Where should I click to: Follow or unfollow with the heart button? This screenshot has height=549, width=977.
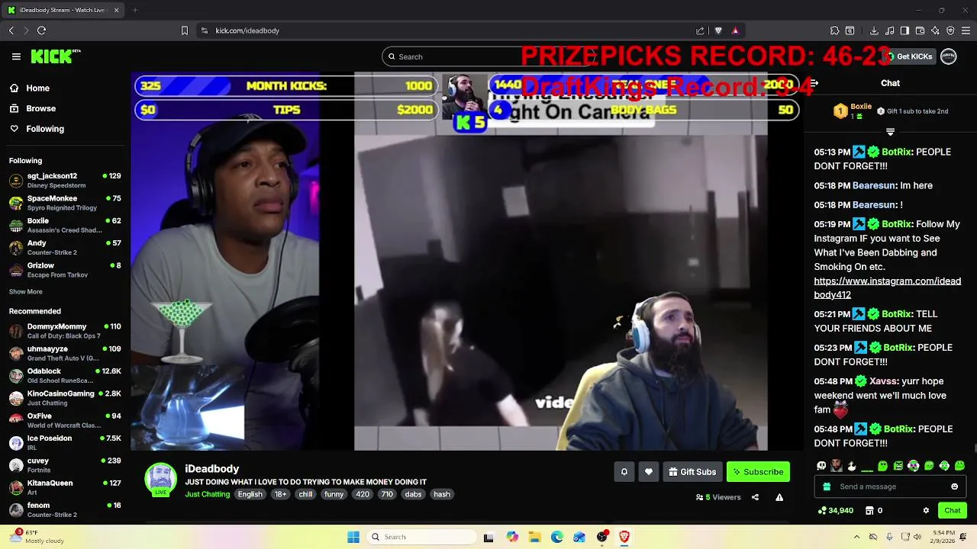tap(649, 472)
